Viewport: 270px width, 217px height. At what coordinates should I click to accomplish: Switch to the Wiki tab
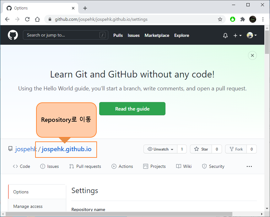pos(184,166)
